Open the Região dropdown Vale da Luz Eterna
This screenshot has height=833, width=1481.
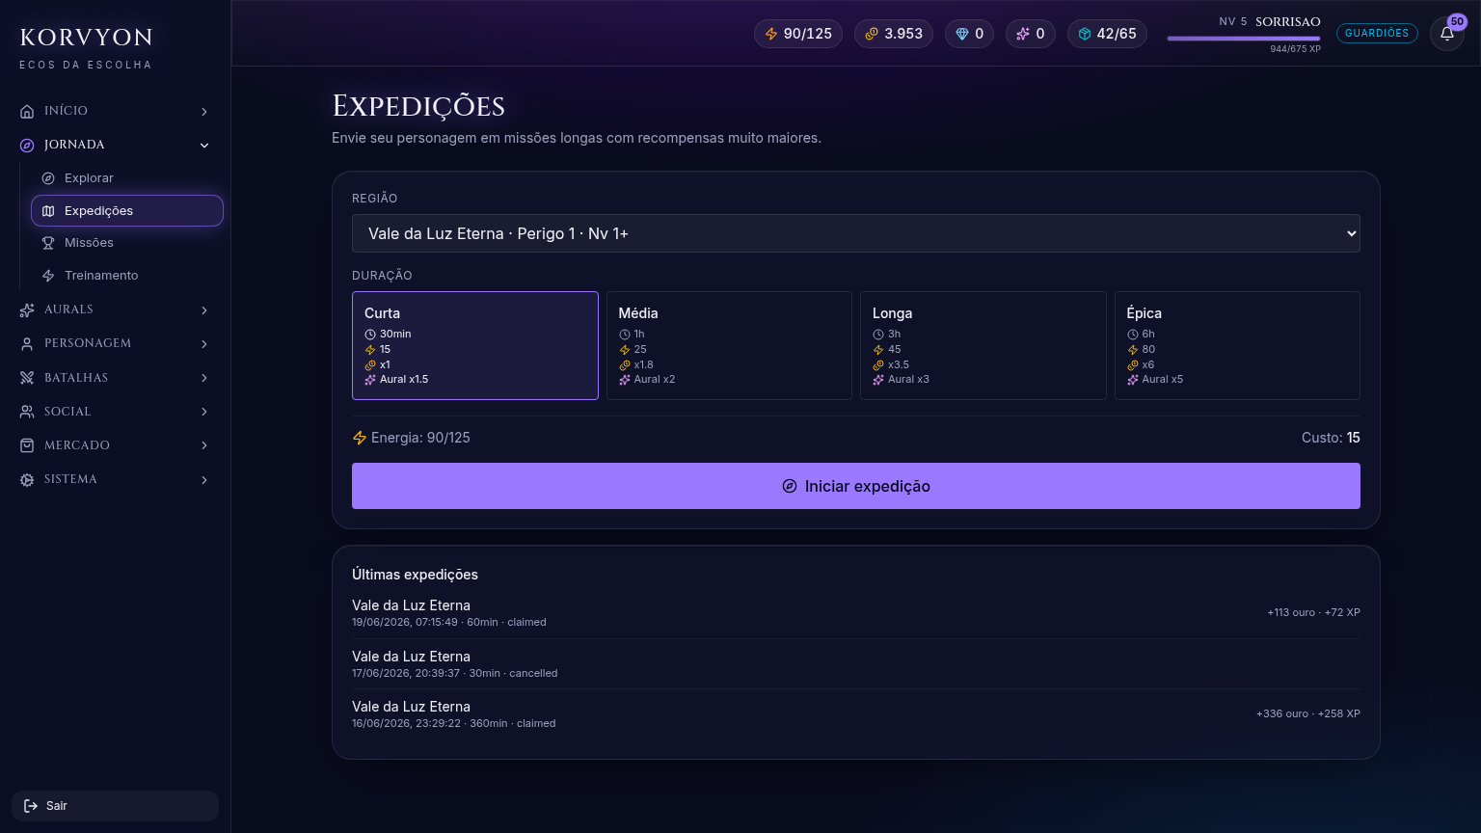click(x=856, y=233)
